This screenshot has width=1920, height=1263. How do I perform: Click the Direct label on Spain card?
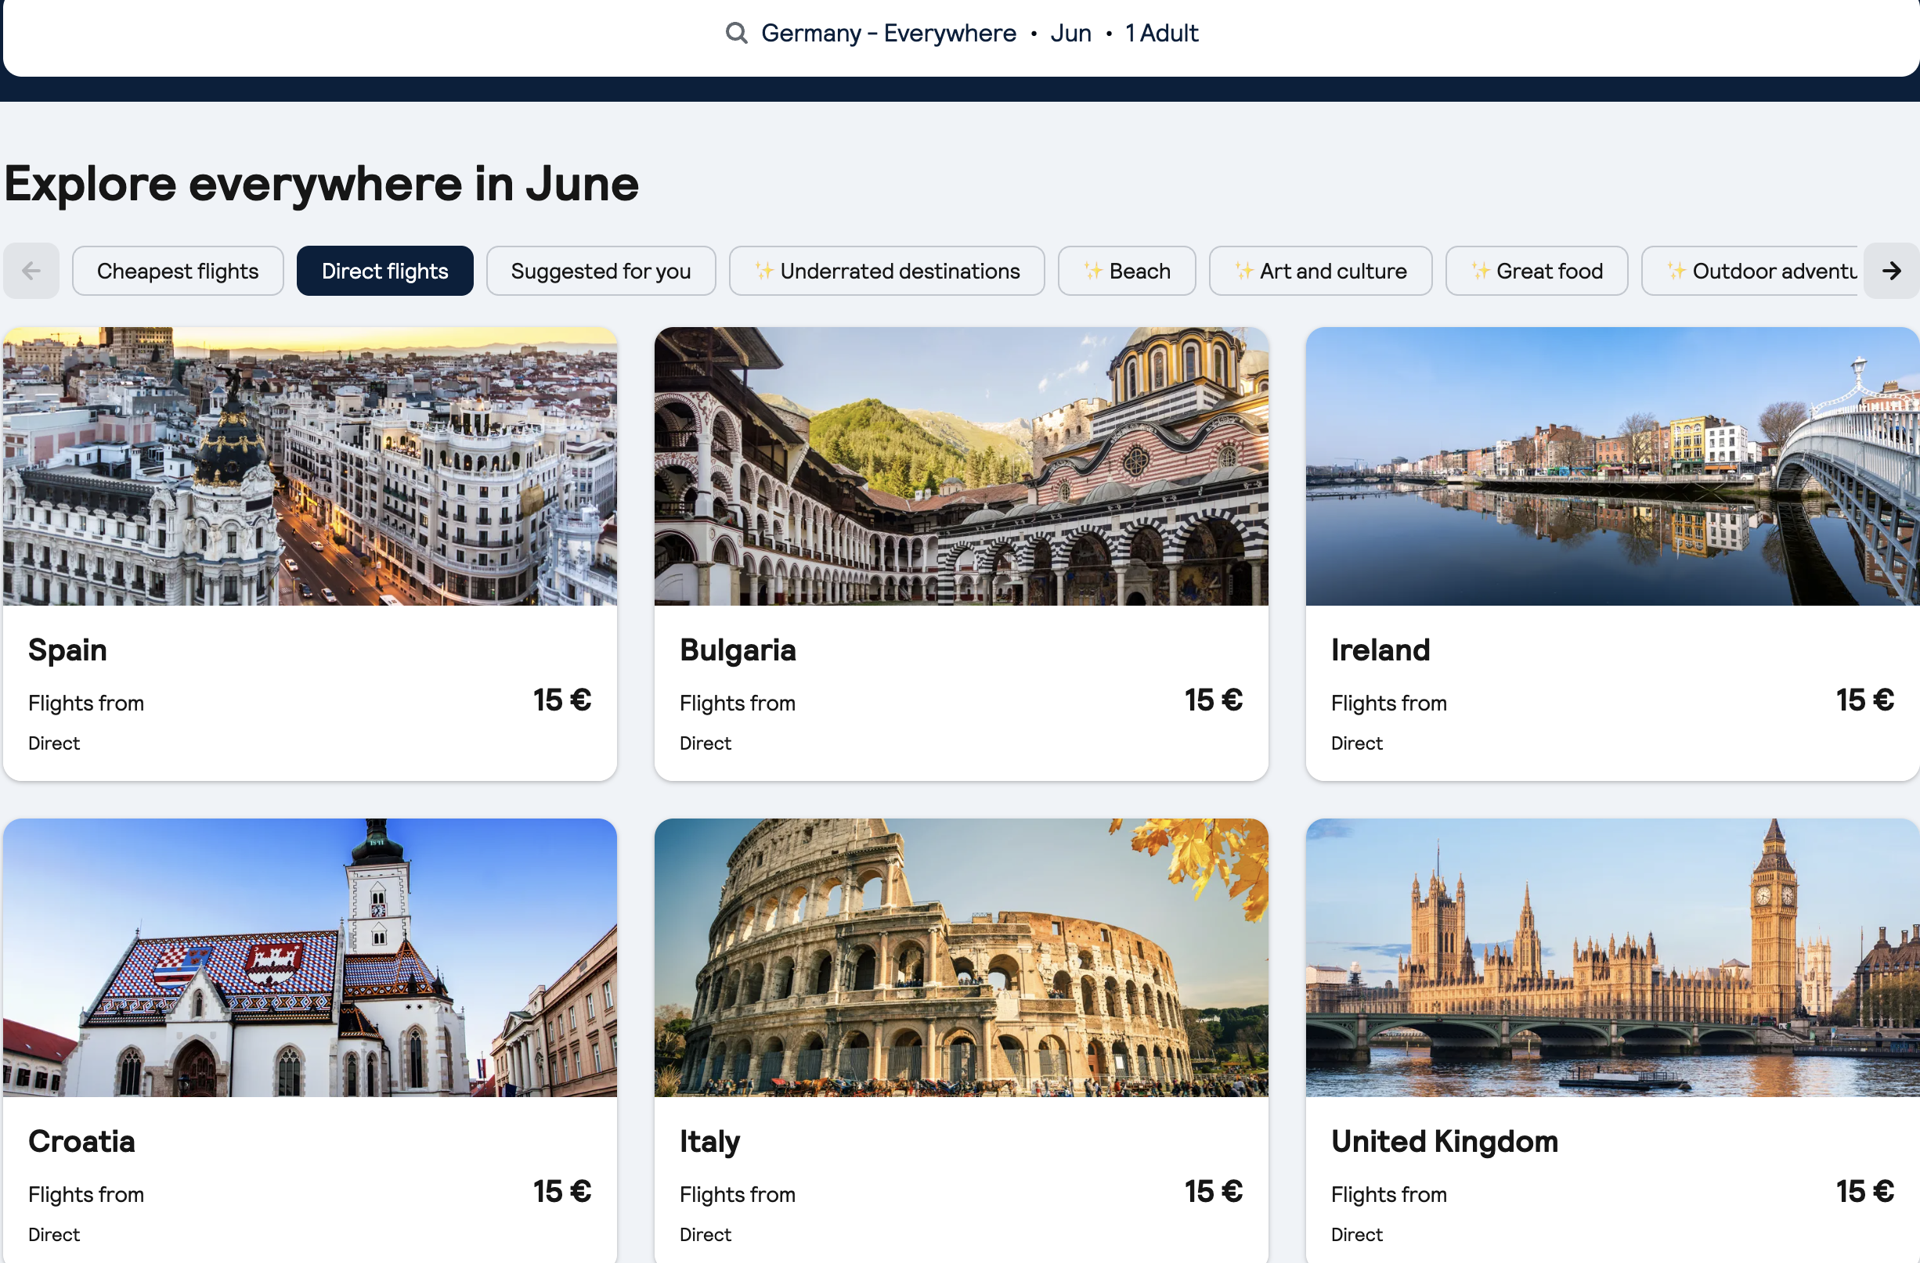54,743
